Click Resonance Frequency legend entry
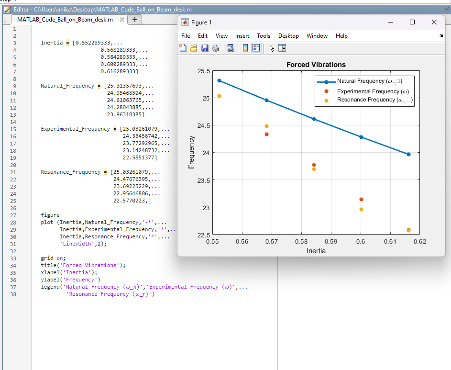 point(375,100)
